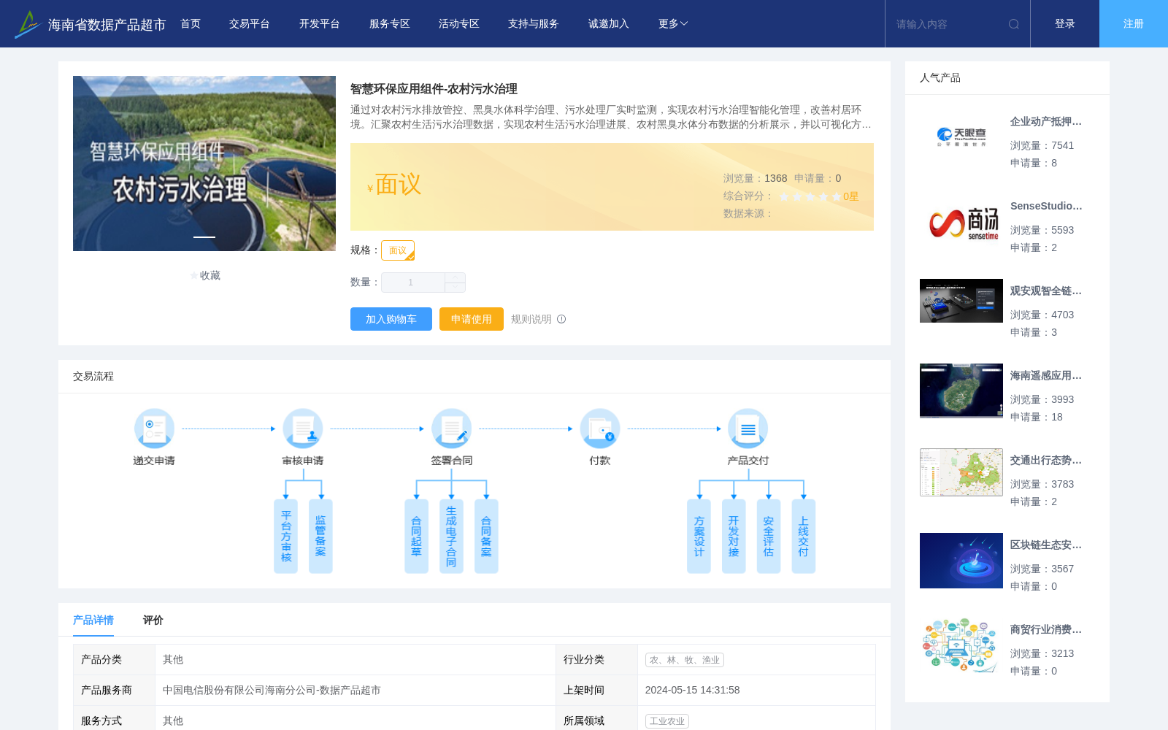The width and height of the screenshot is (1168, 730).
Task: Click the fifth rating star
Action: [837, 196]
